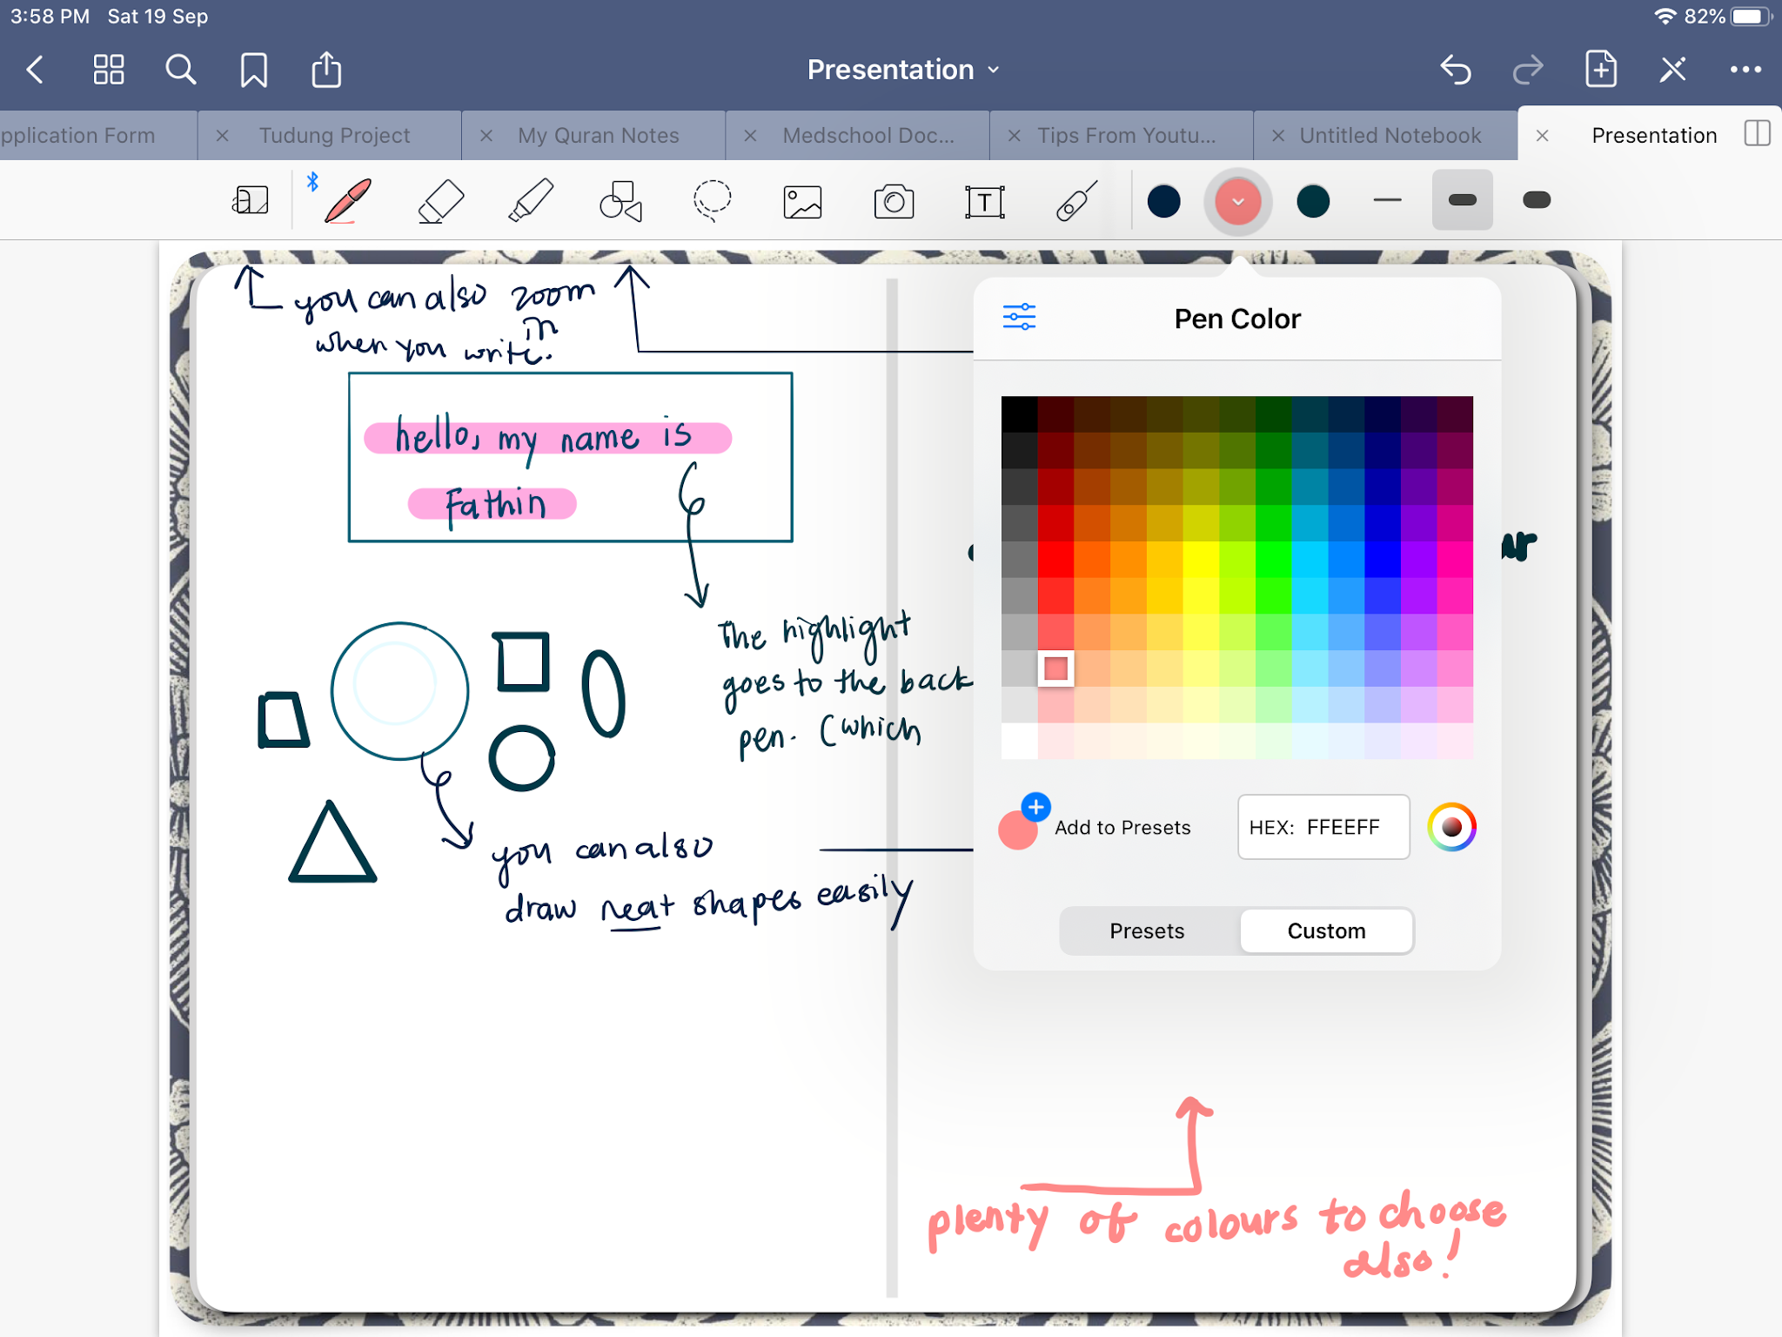Viewport: 1782px width, 1337px height.
Task: Switch to Presets color mode
Action: tap(1147, 931)
